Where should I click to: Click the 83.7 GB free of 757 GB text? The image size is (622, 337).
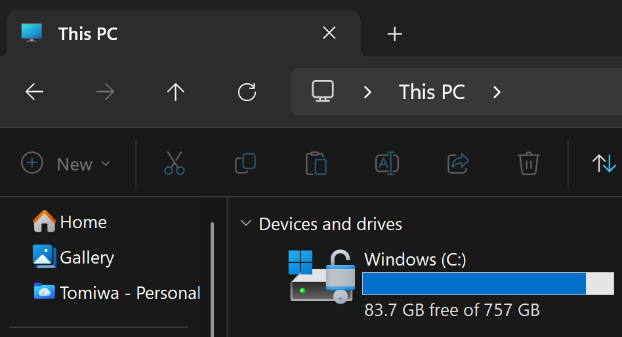[x=452, y=310]
